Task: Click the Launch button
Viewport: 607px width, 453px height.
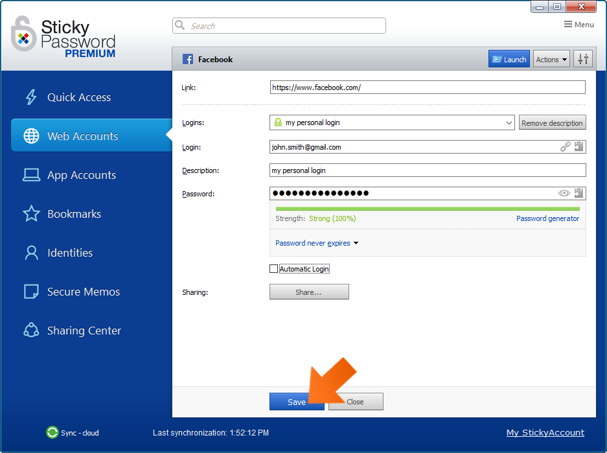Action: pos(509,59)
